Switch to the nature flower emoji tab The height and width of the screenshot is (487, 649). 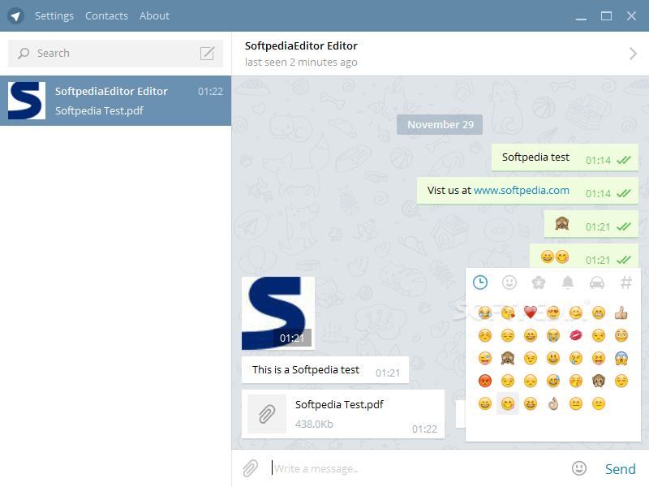tap(539, 282)
